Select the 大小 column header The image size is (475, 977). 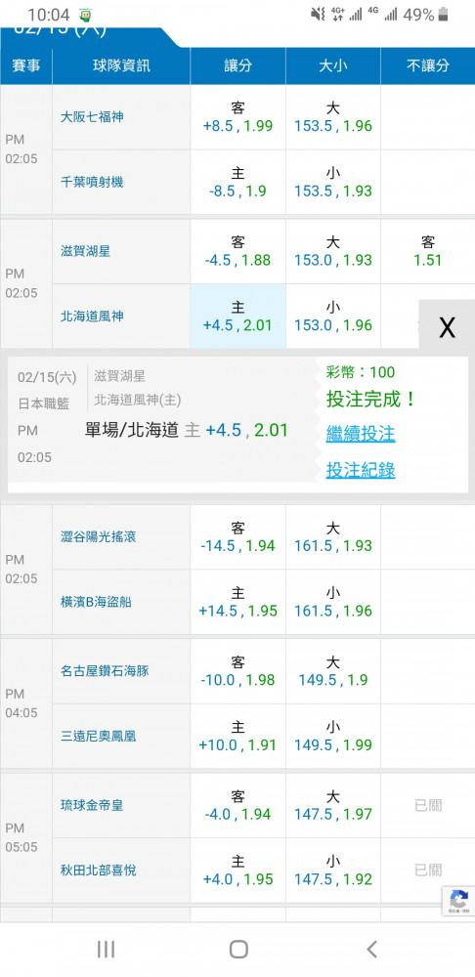coord(333,66)
